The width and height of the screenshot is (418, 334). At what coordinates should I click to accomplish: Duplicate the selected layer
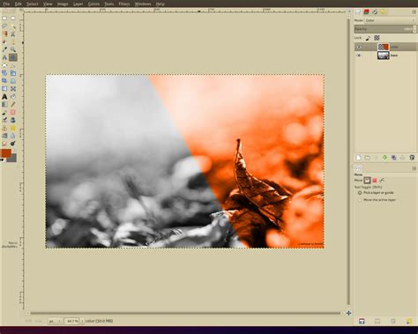click(394, 158)
